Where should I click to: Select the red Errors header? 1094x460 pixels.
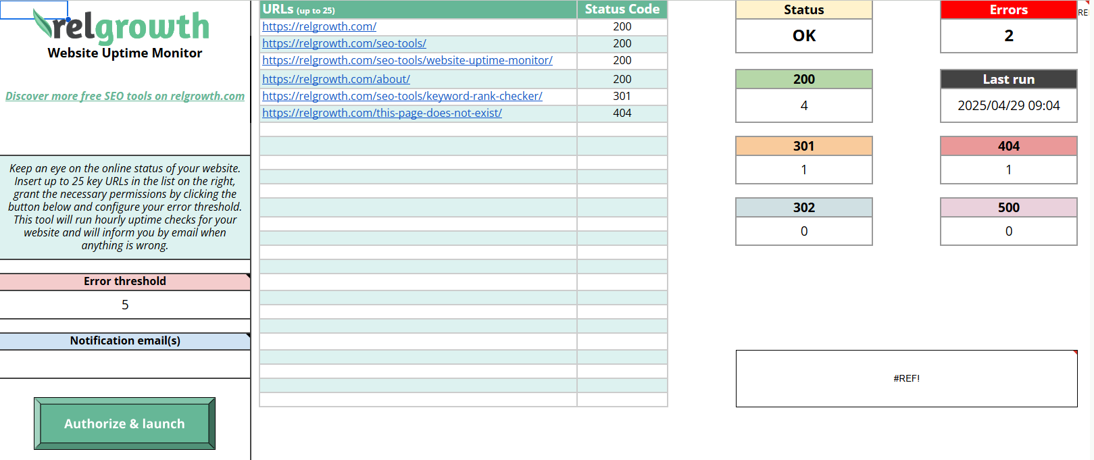(x=1009, y=9)
